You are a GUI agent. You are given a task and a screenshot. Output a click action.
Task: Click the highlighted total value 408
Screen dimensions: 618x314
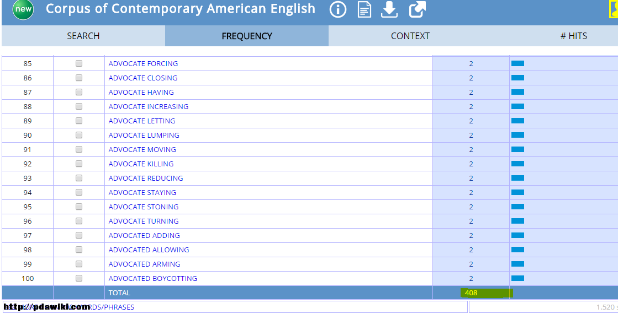pyautogui.click(x=471, y=293)
